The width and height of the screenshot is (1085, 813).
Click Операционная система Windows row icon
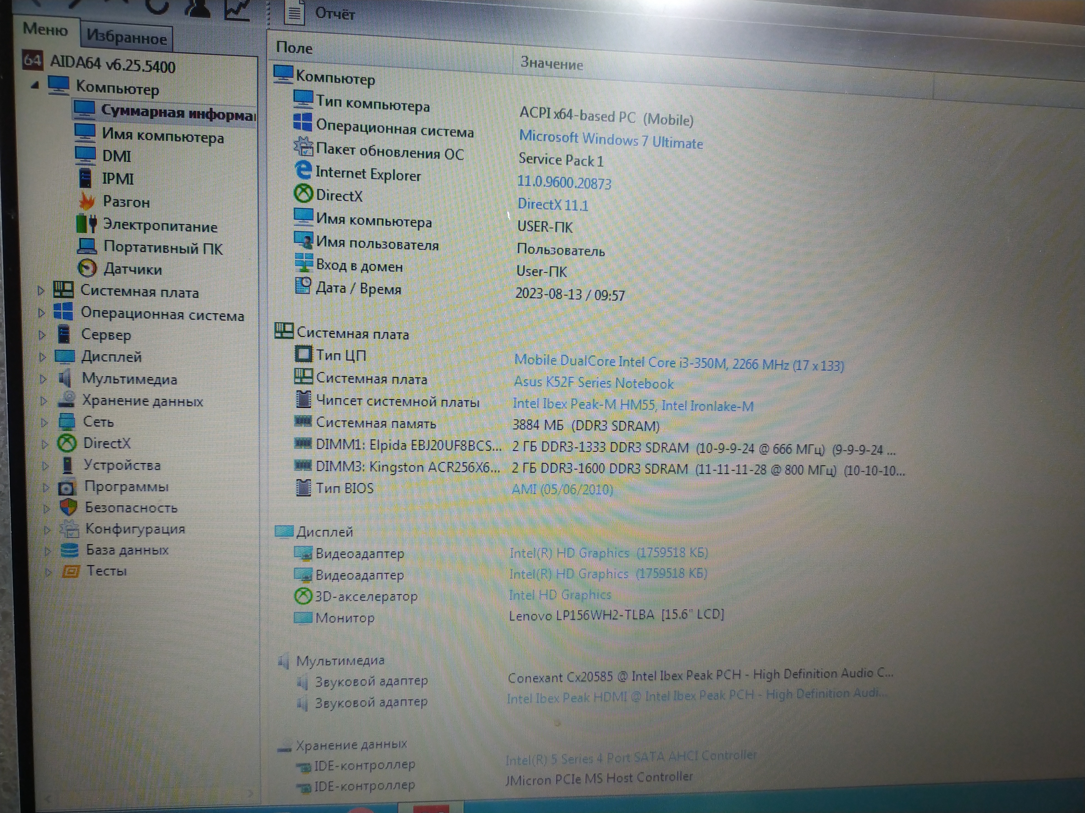tap(303, 123)
